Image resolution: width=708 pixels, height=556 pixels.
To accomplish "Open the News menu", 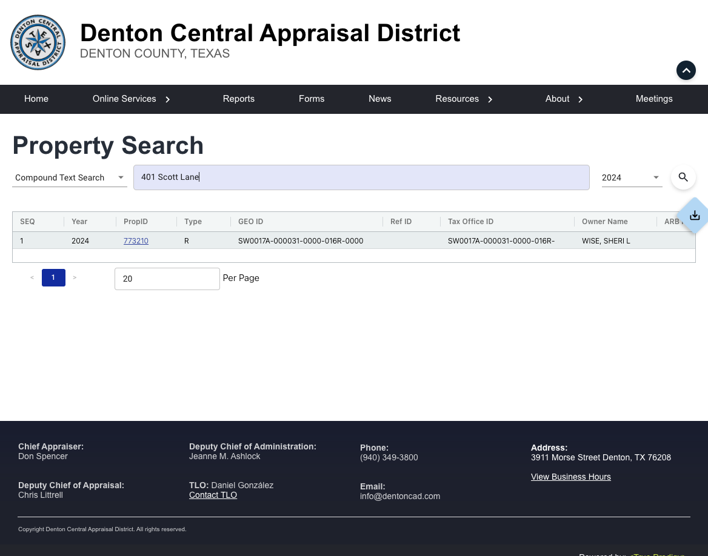I will click(379, 99).
